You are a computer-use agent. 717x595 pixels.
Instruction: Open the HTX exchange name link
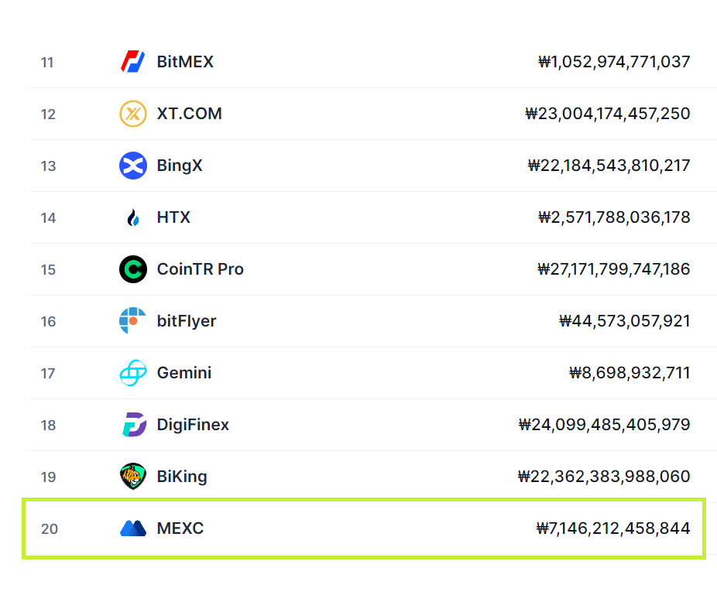click(173, 217)
